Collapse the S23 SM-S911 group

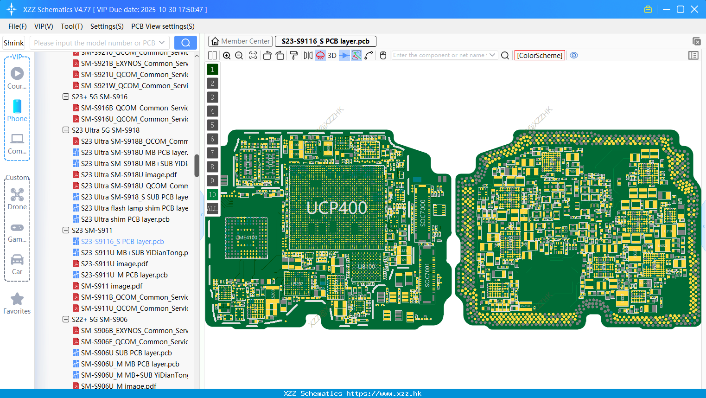point(66,231)
